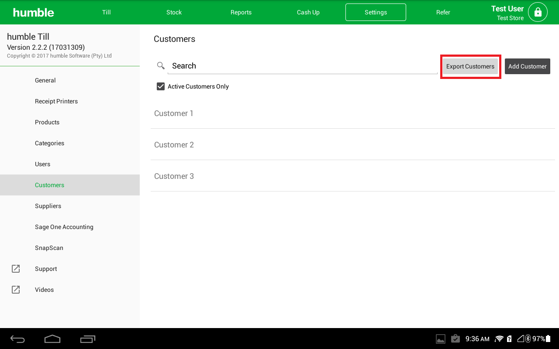Go to Products in sidebar

pos(70,122)
